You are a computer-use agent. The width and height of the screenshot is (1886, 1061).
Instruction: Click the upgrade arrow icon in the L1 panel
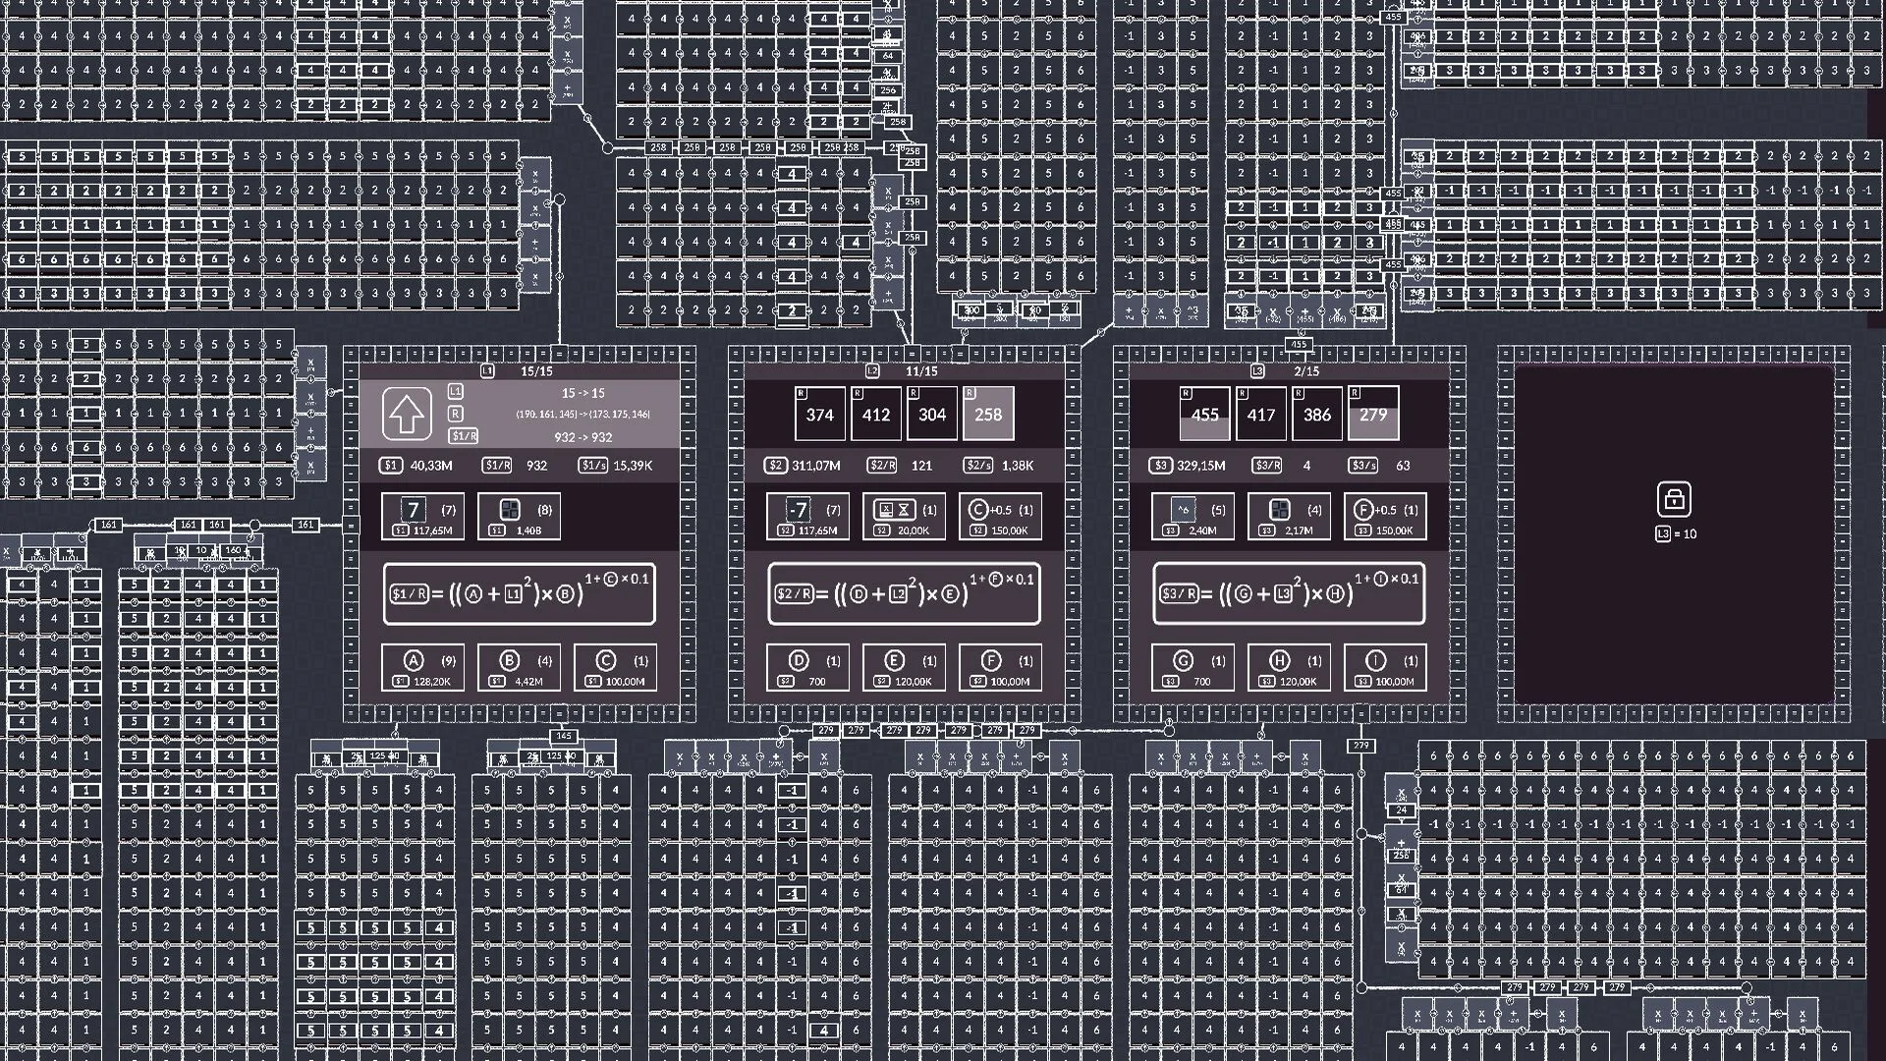[x=409, y=413]
